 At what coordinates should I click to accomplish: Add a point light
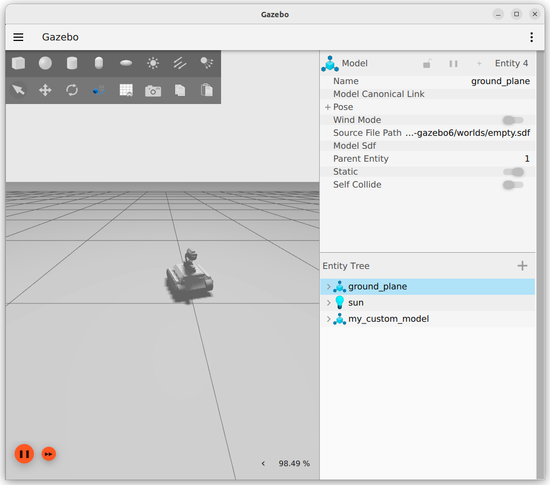(153, 64)
